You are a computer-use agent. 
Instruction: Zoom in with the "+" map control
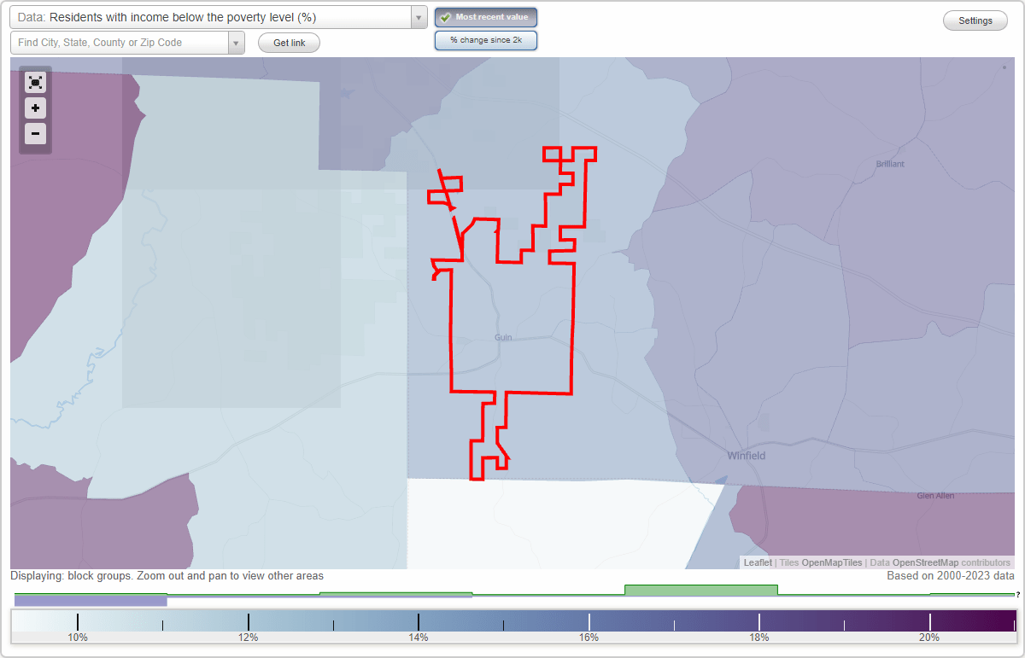point(35,108)
